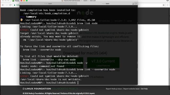
Task: Click '/usr/local/etc/bash_completion.d' path
Action: pos(46,13)
